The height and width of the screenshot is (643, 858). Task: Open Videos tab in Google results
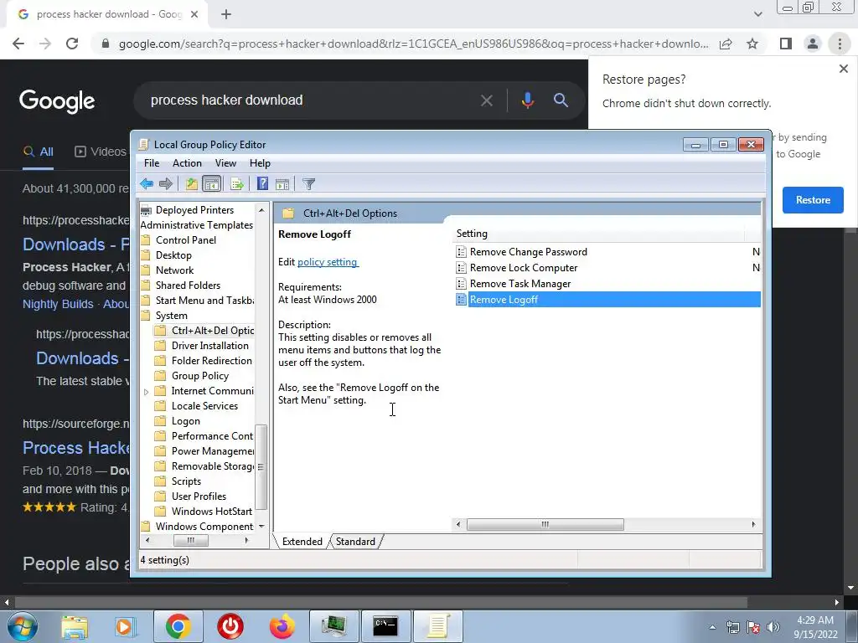click(101, 152)
